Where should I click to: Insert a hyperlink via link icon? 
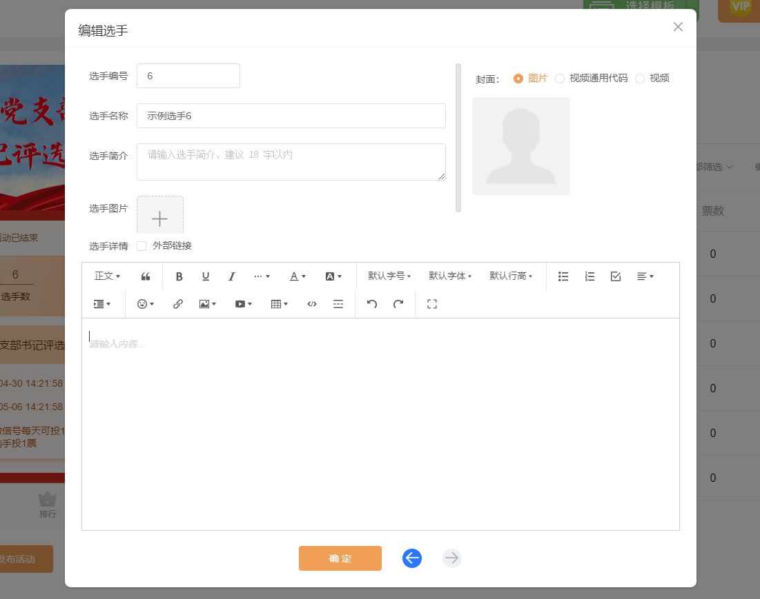[178, 304]
